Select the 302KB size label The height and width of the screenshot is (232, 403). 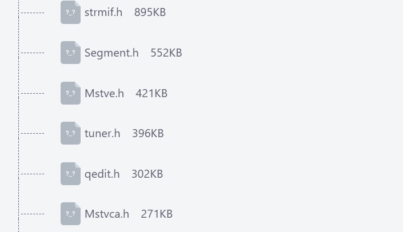[x=147, y=174]
